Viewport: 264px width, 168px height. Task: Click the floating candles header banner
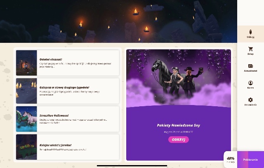coord(118,21)
